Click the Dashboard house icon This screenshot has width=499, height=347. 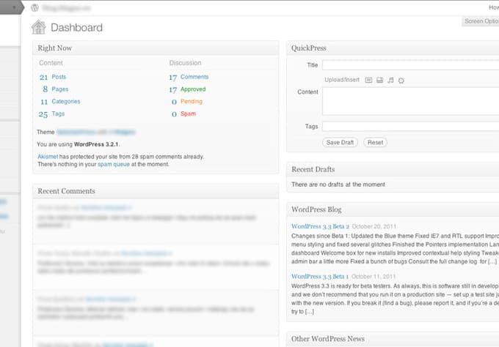(38, 27)
